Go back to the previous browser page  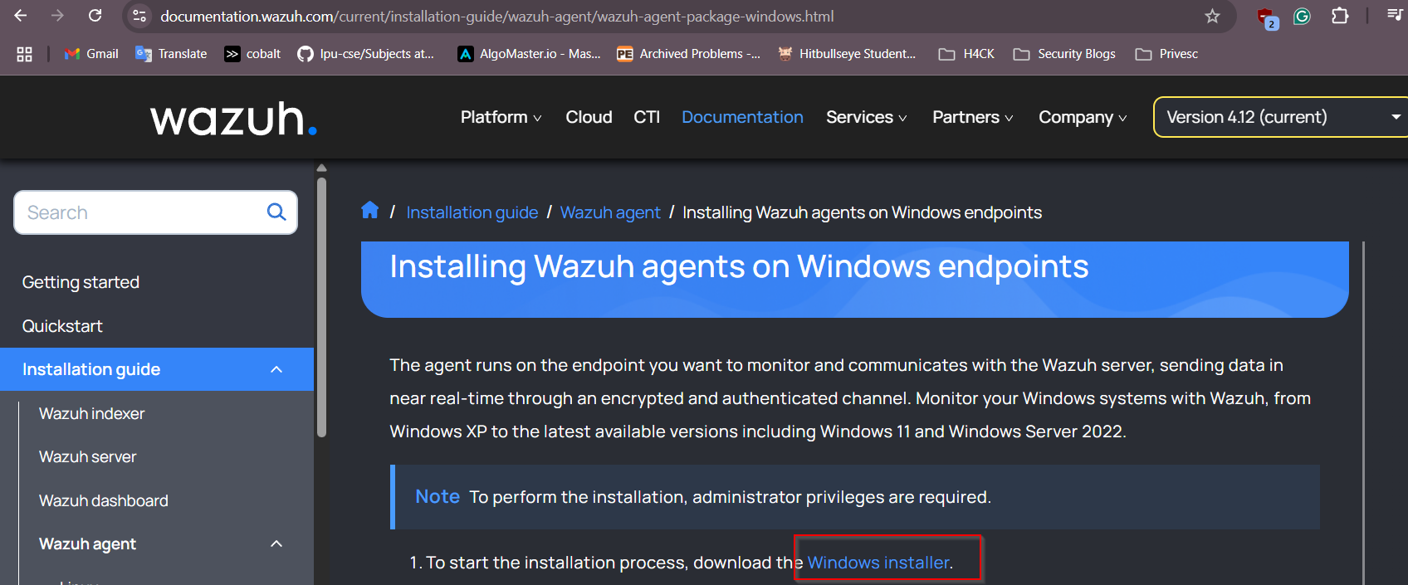pos(21,16)
